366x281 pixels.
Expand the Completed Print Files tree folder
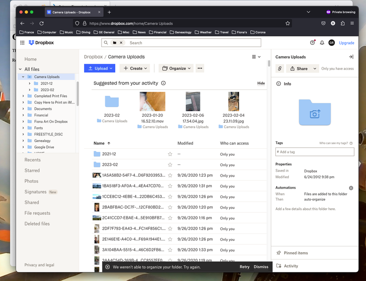[x=23, y=96]
